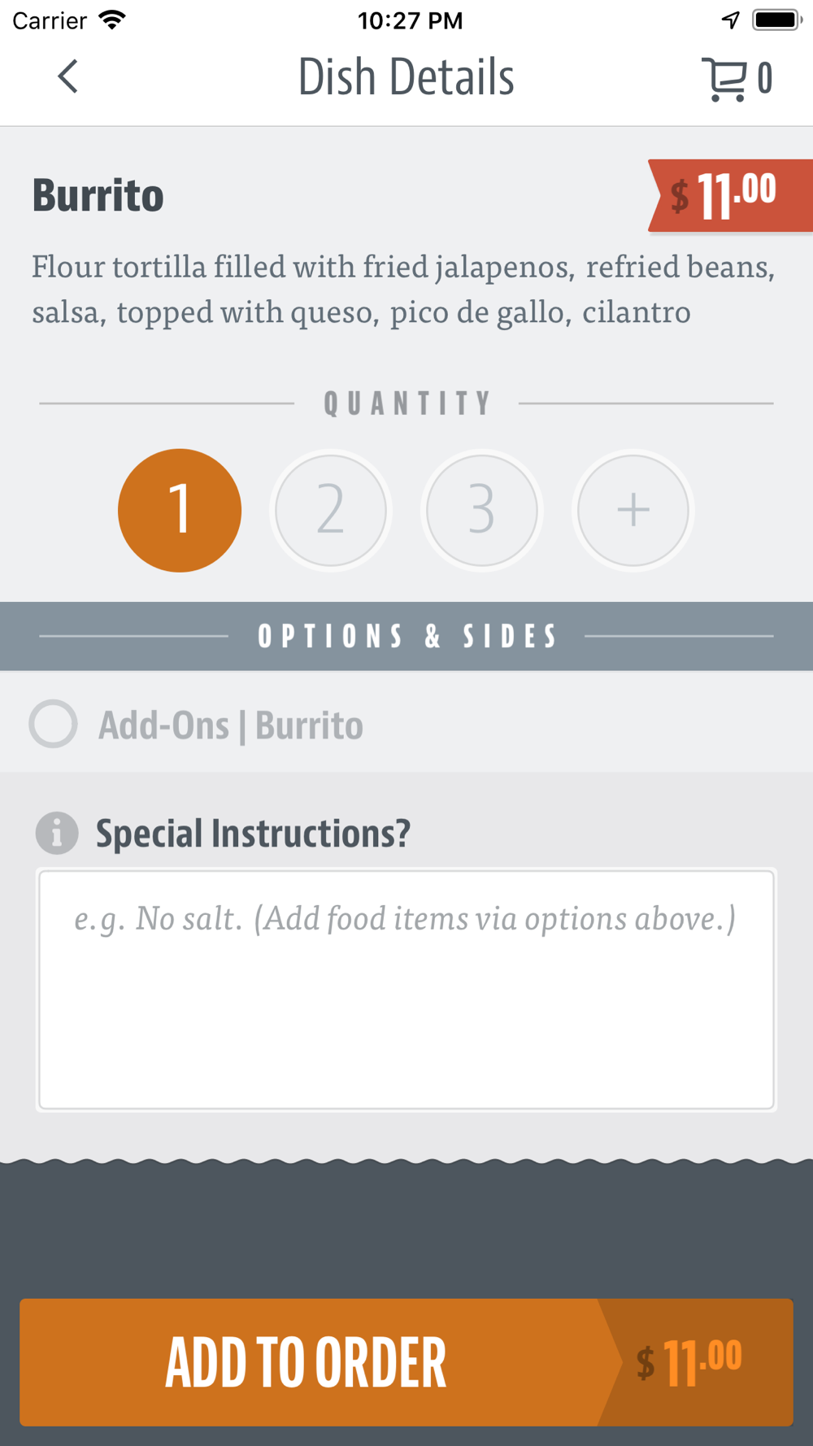Image resolution: width=813 pixels, height=1446 pixels.
Task: Tap the Dish Details title
Action: (x=406, y=77)
